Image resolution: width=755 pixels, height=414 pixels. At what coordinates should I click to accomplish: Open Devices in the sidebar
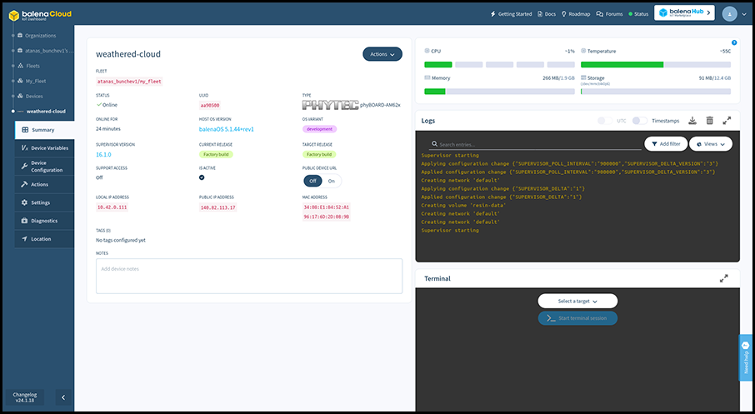click(x=33, y=97)
